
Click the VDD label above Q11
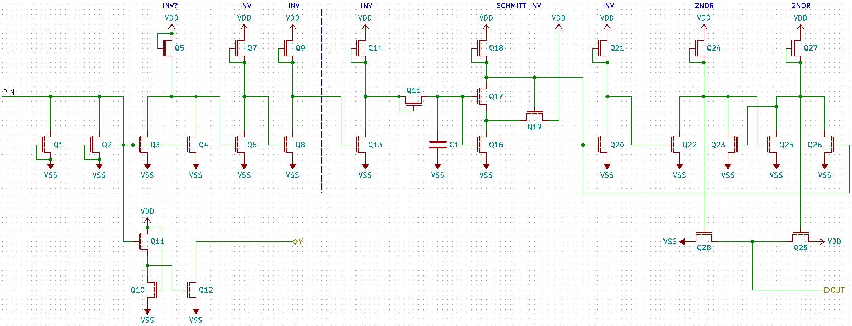[x=147, y=212]
